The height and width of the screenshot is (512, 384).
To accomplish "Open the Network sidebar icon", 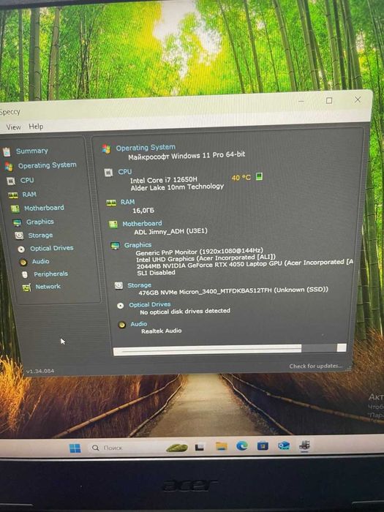I will coord(26,287).
